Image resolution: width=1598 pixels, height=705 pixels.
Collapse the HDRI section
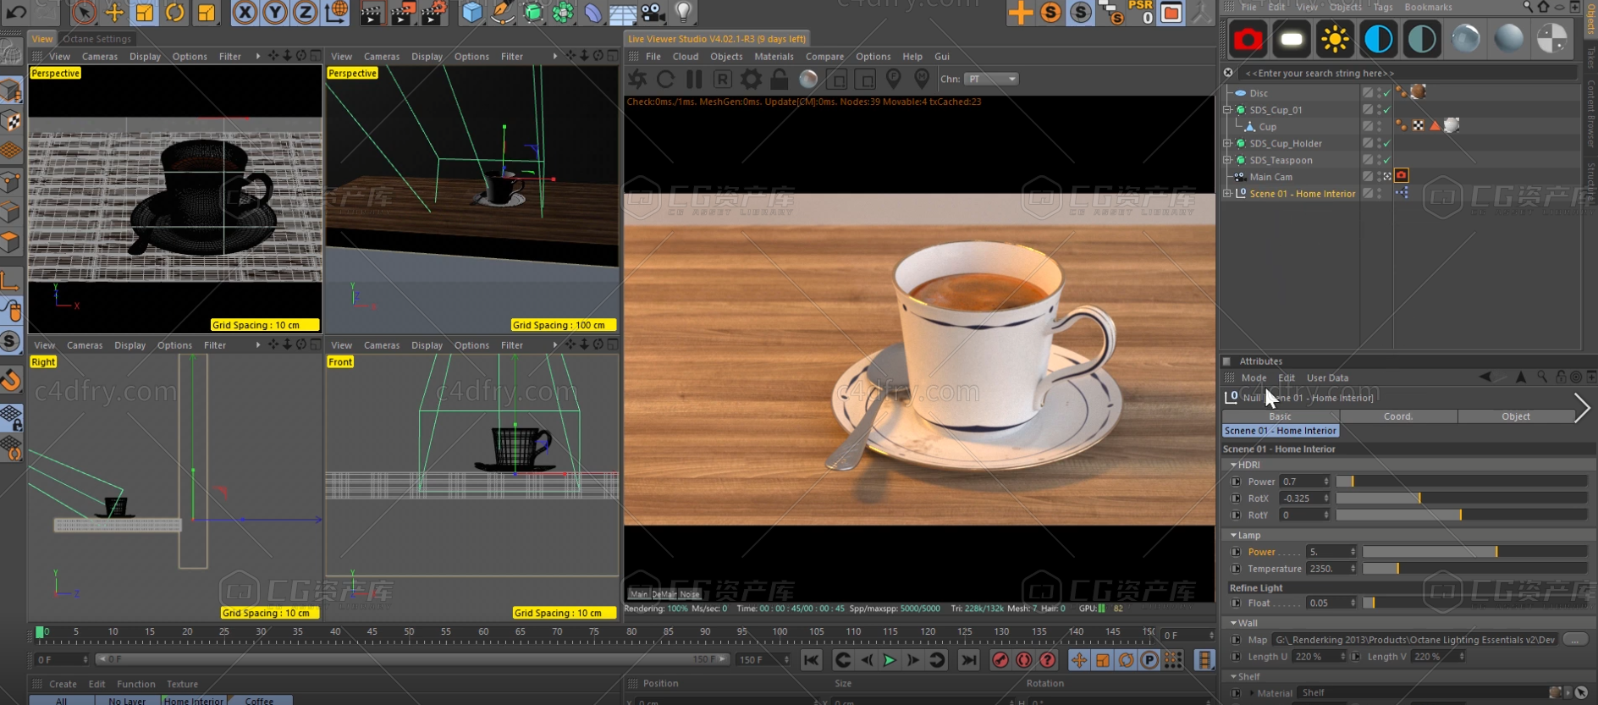1233,465
